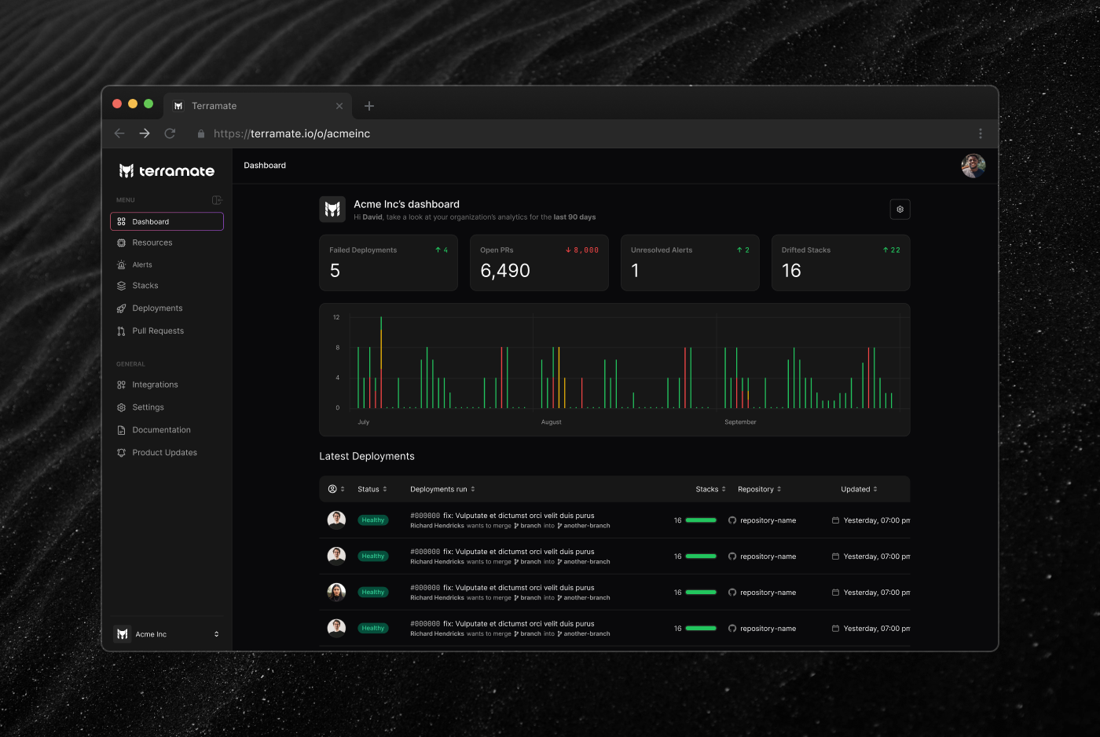Click the padlock site security icon
The height and width of the screenshot is (737, 1100).
pyautogui.click(x=201, y=134)
